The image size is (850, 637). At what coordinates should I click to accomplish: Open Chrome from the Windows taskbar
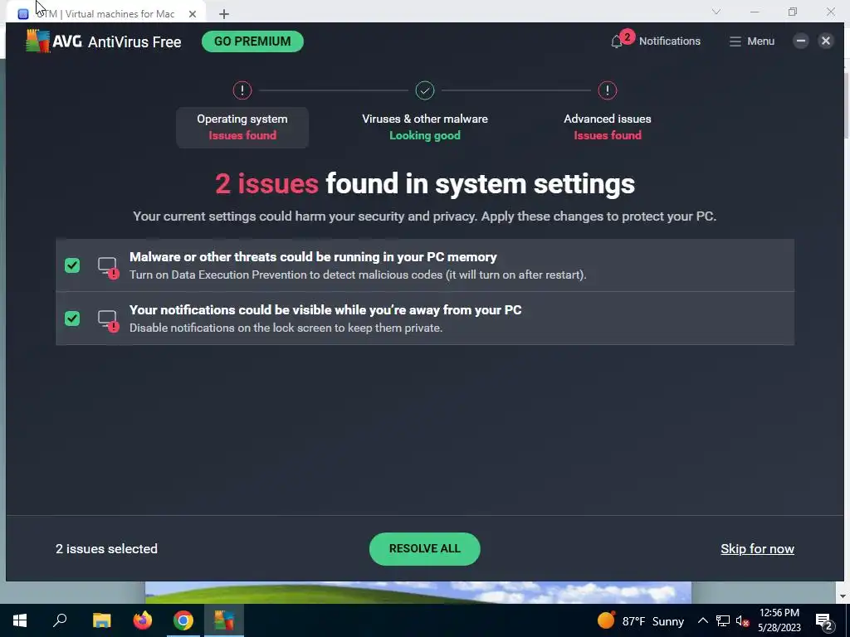(183, 620)
